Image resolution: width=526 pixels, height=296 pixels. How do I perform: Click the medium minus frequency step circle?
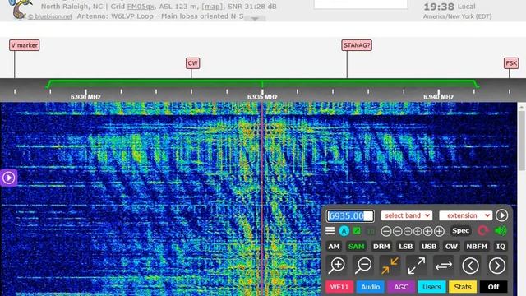pyautogui.click(x=397, y=231)
